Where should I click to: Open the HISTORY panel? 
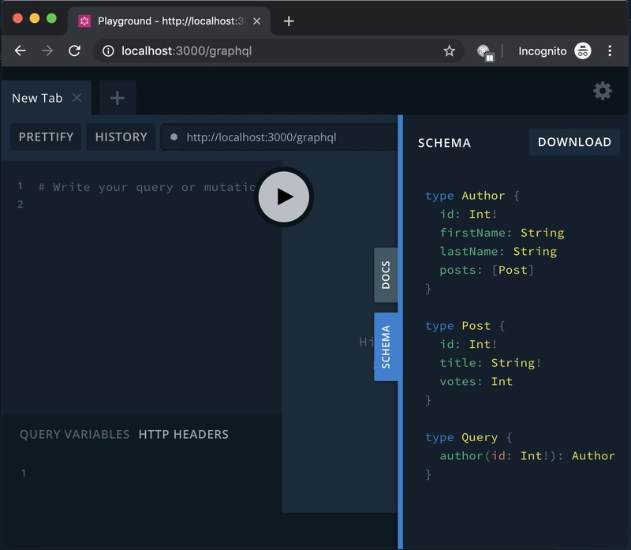pyautogui.click(x=121, y=137)
